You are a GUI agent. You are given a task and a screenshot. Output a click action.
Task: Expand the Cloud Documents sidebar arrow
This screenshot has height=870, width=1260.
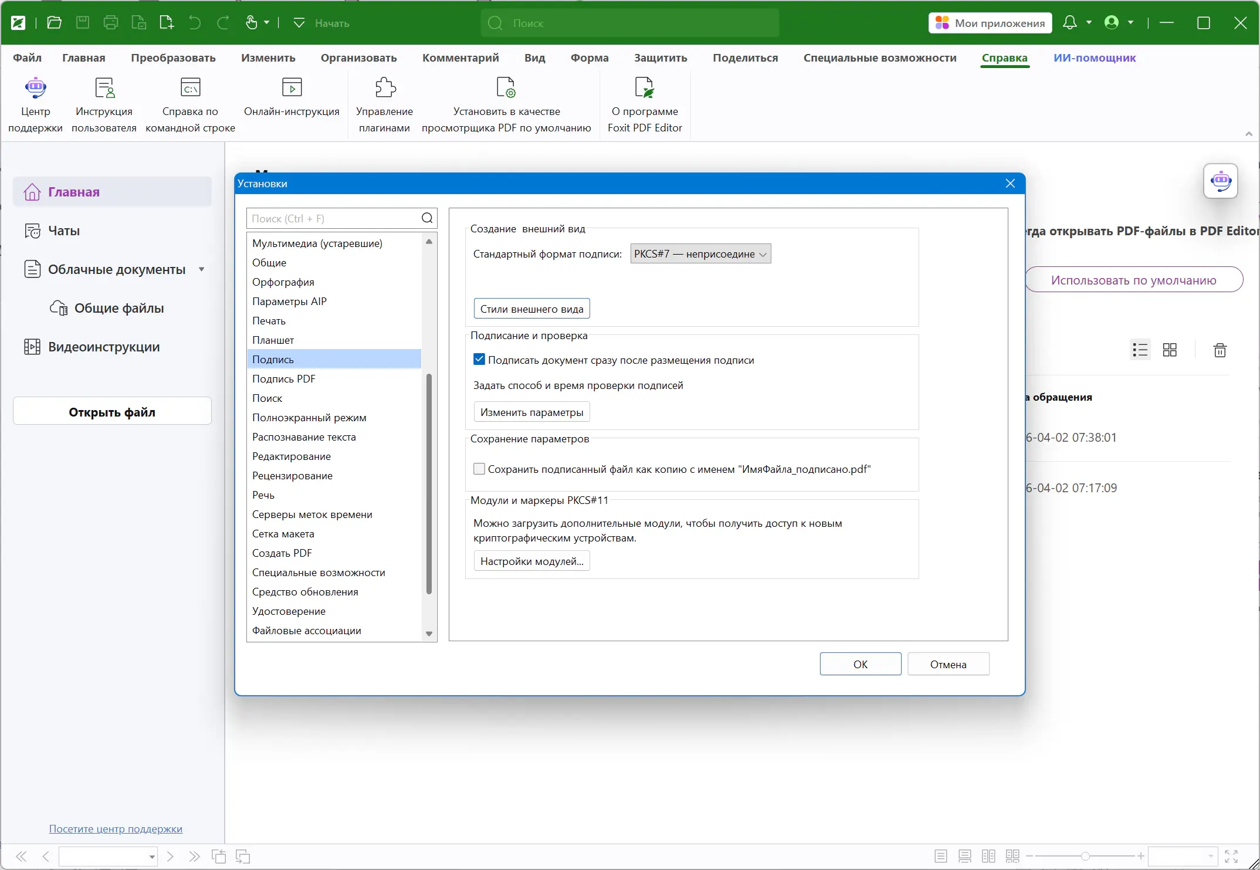pyautogui.click(x=202, y=269)
